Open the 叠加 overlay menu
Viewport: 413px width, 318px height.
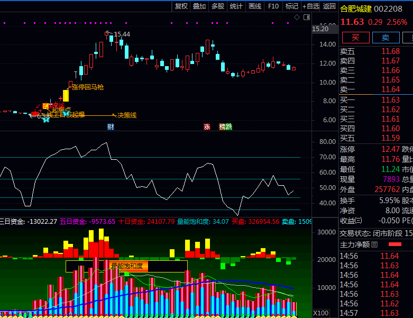click(x=199, y=6)
